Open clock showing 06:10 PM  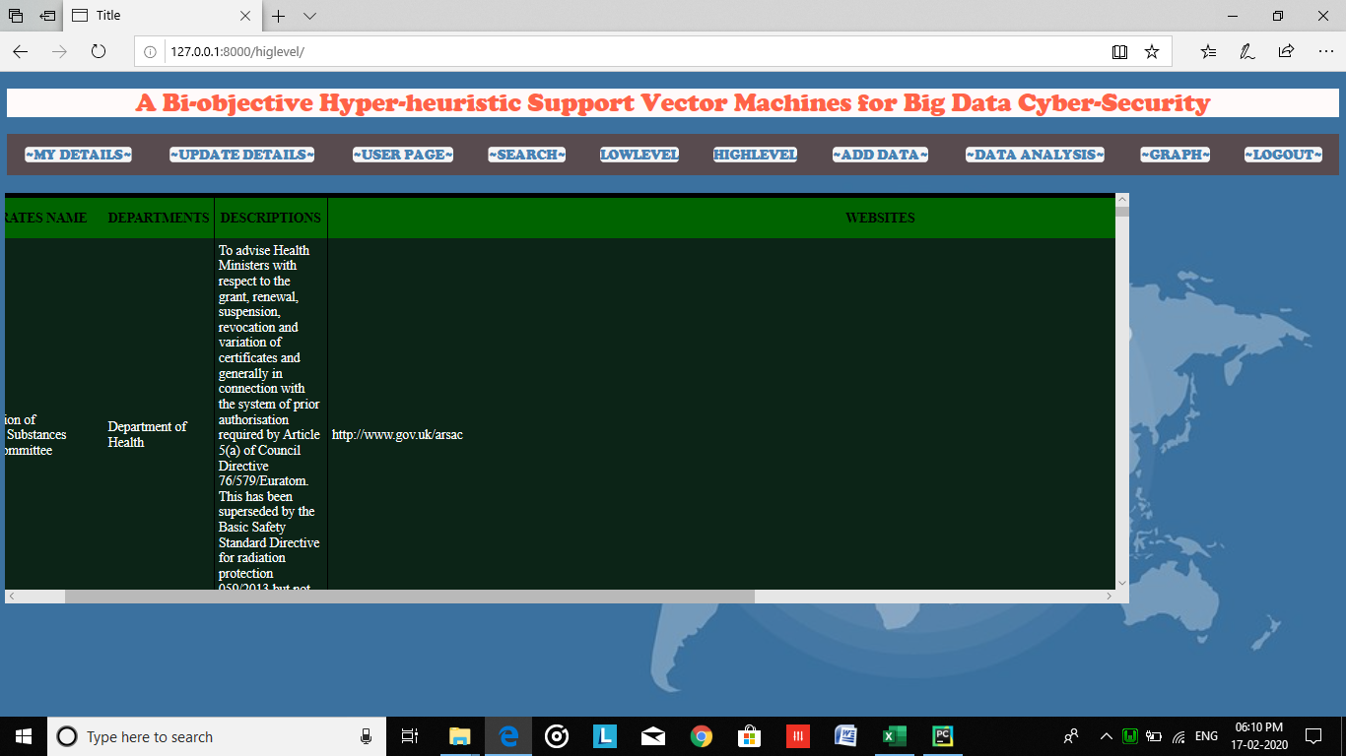(x=1258, y=736)
